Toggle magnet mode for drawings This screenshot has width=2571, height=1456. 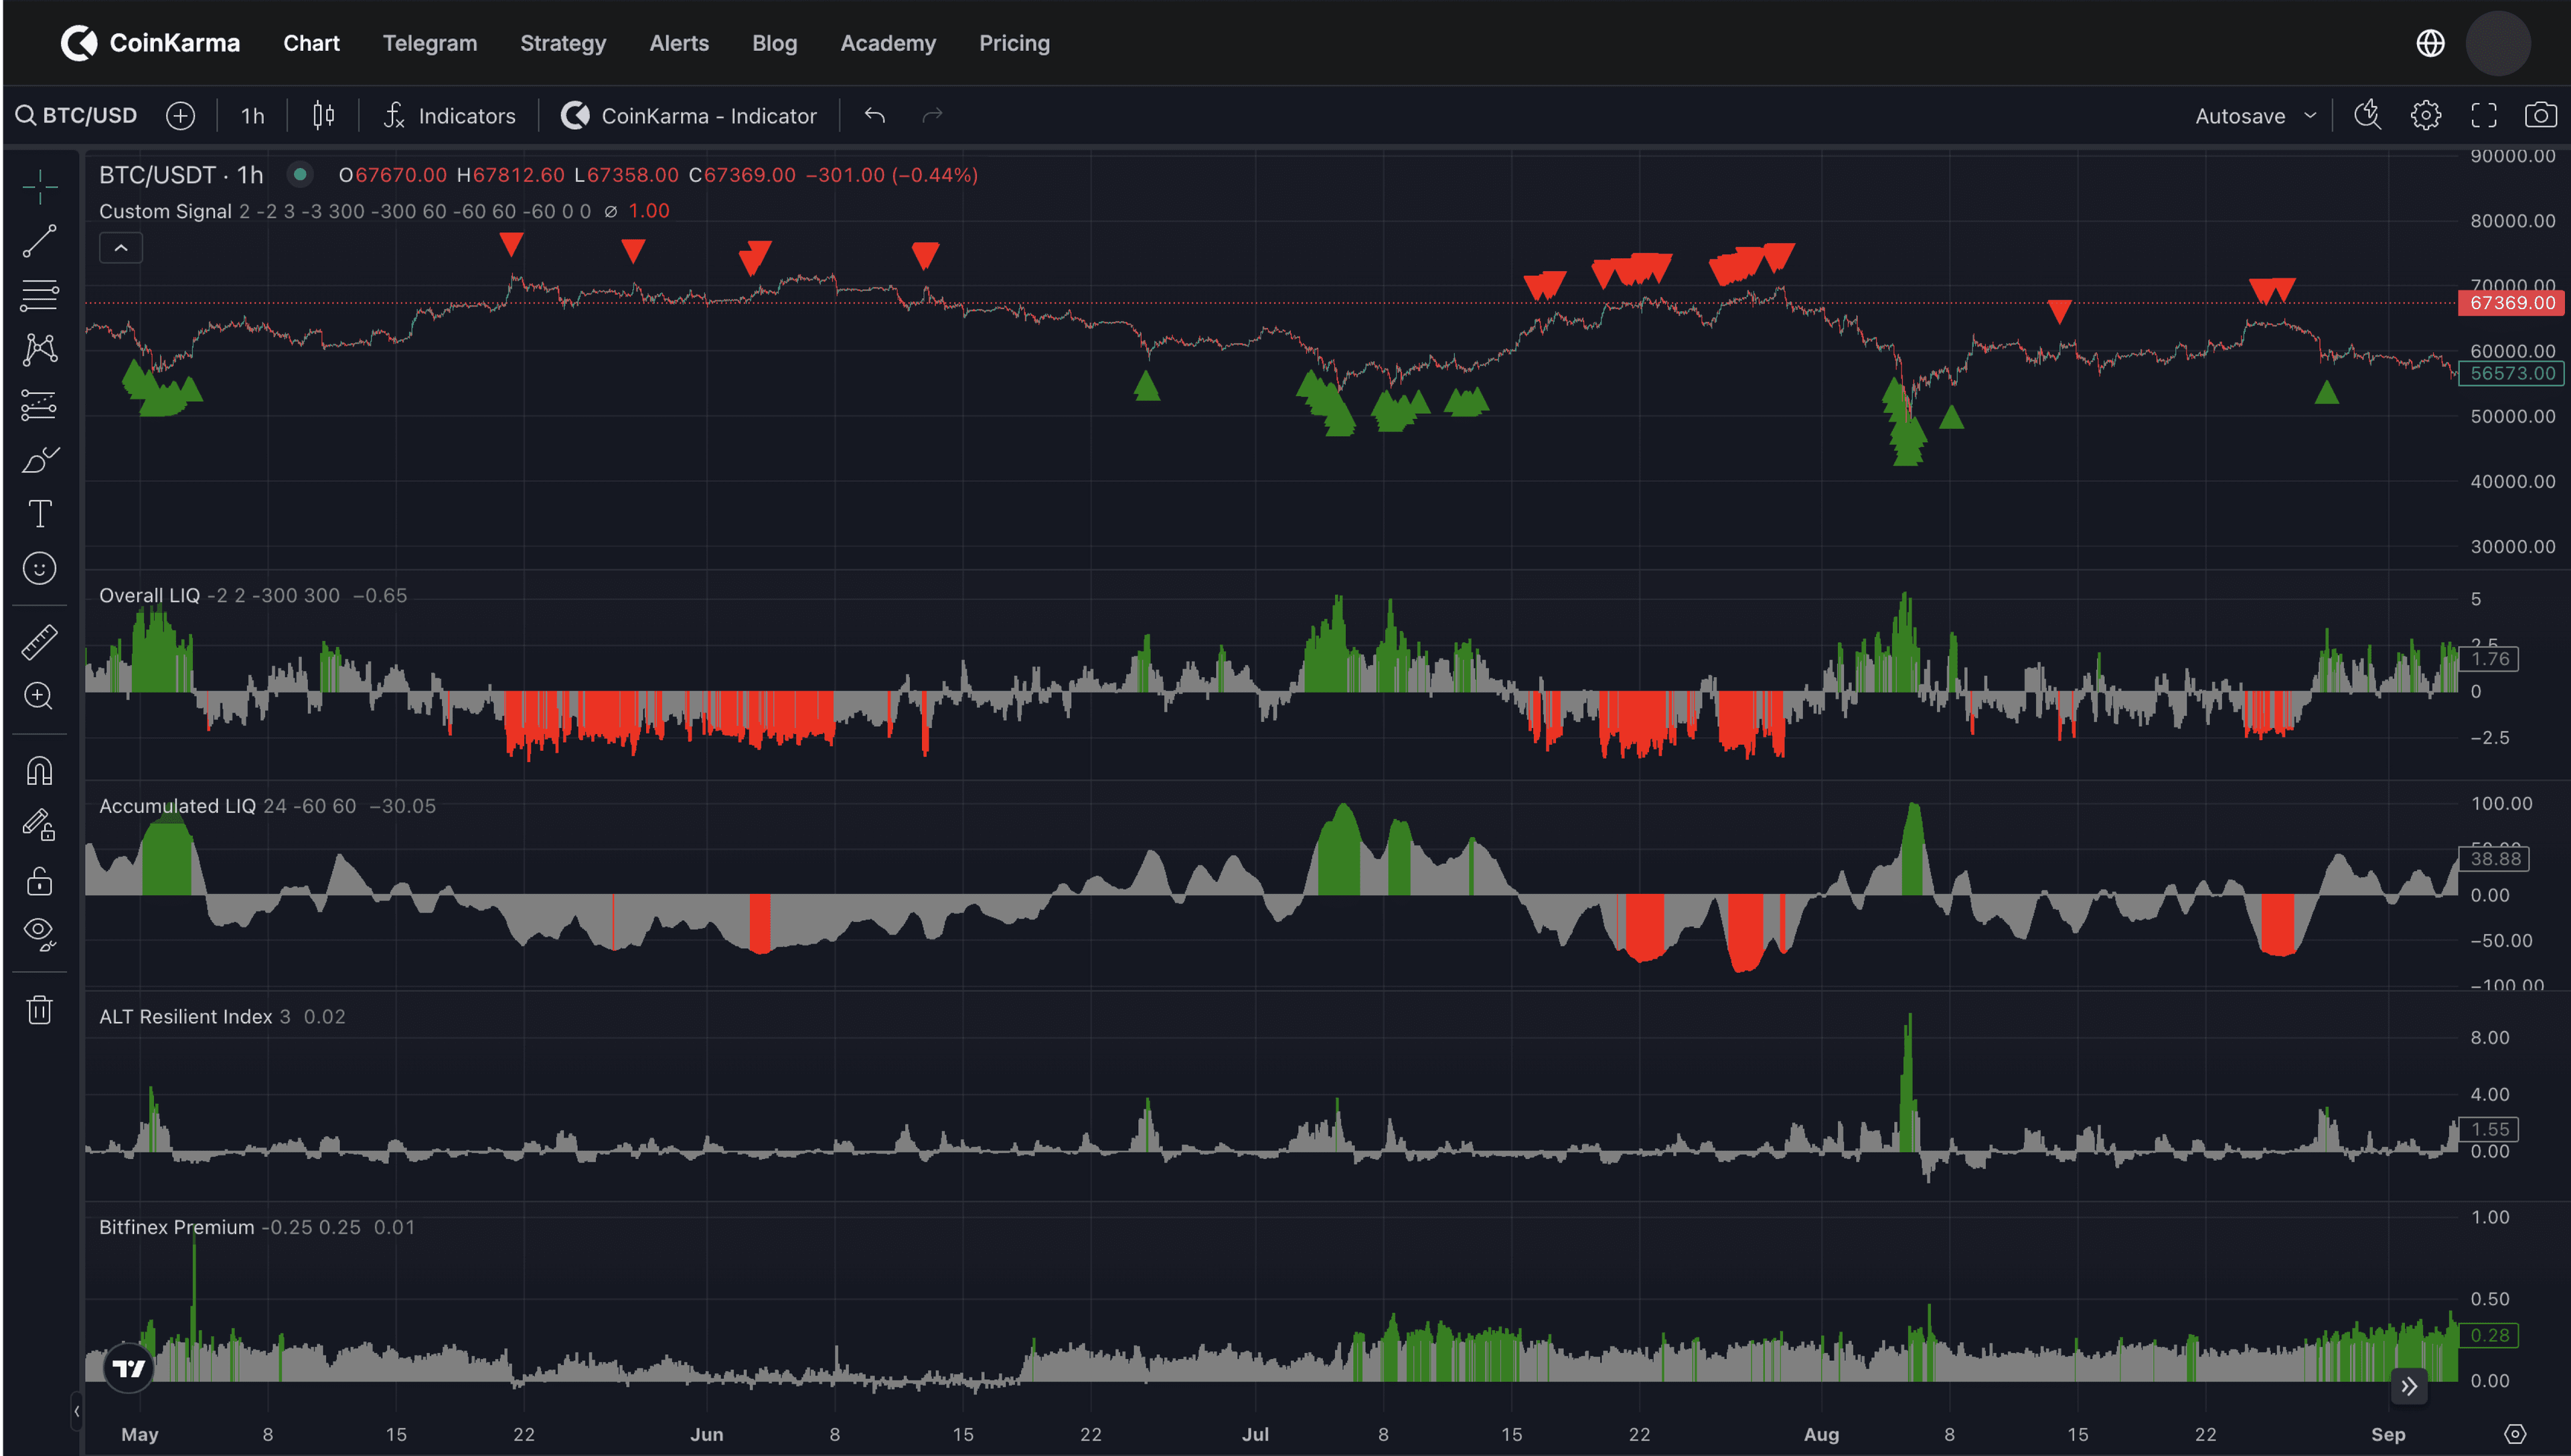[40, 771]
